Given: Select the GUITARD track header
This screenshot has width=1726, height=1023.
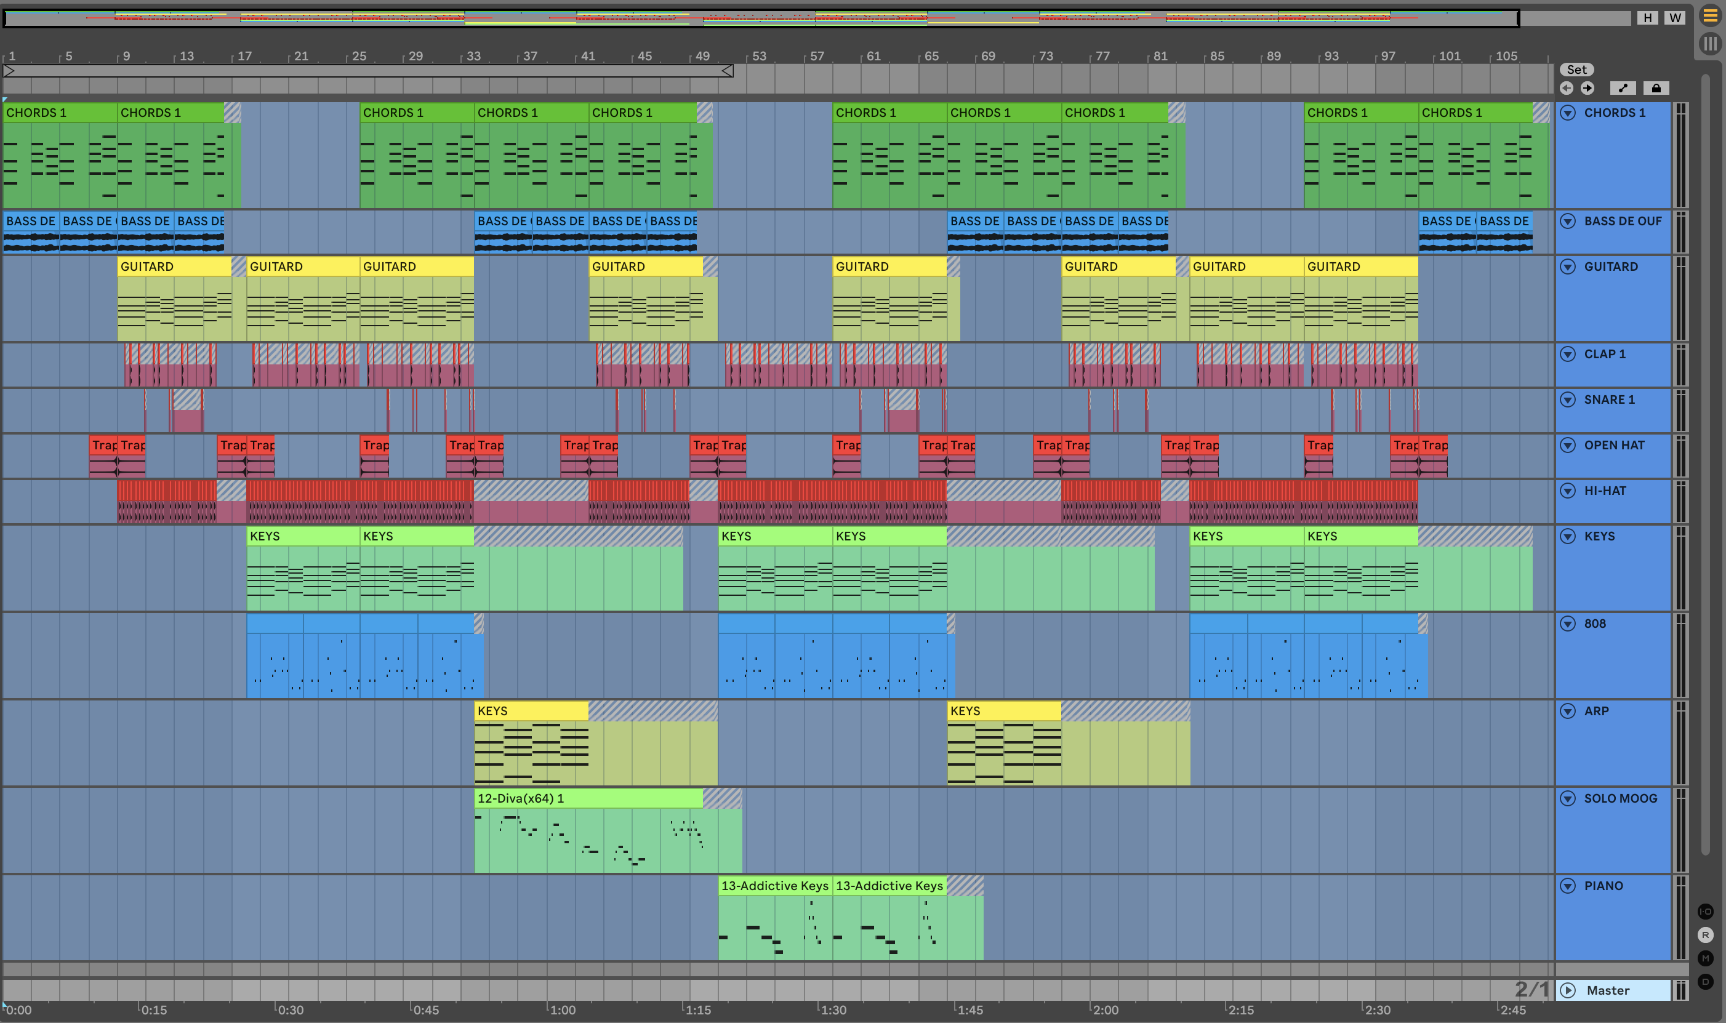Looking at the screenshot, I should point(1610,267).
